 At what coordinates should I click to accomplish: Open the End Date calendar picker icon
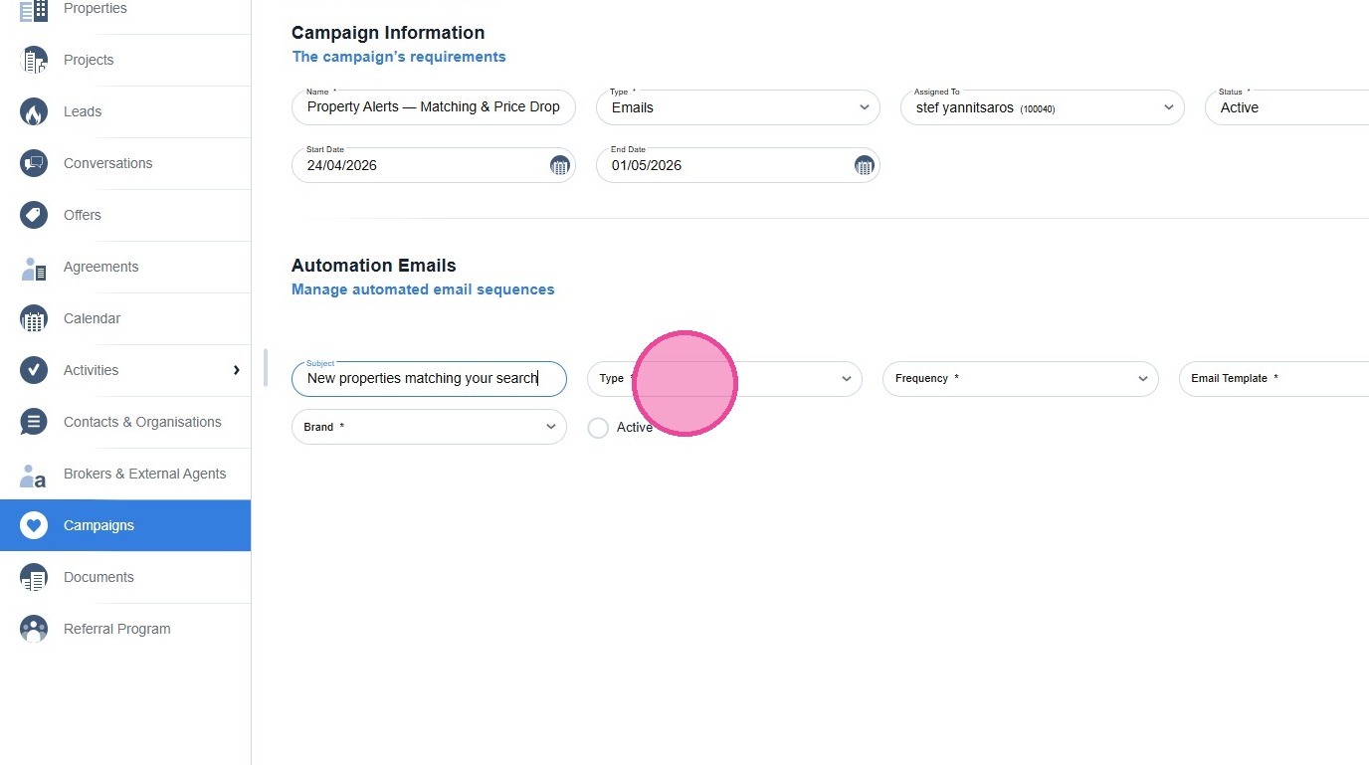point(864,165)
